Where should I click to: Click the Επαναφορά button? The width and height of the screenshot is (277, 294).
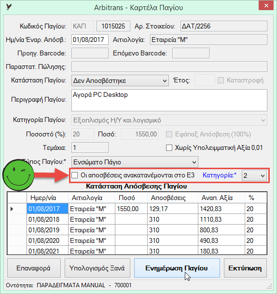[x=34, y=268]
